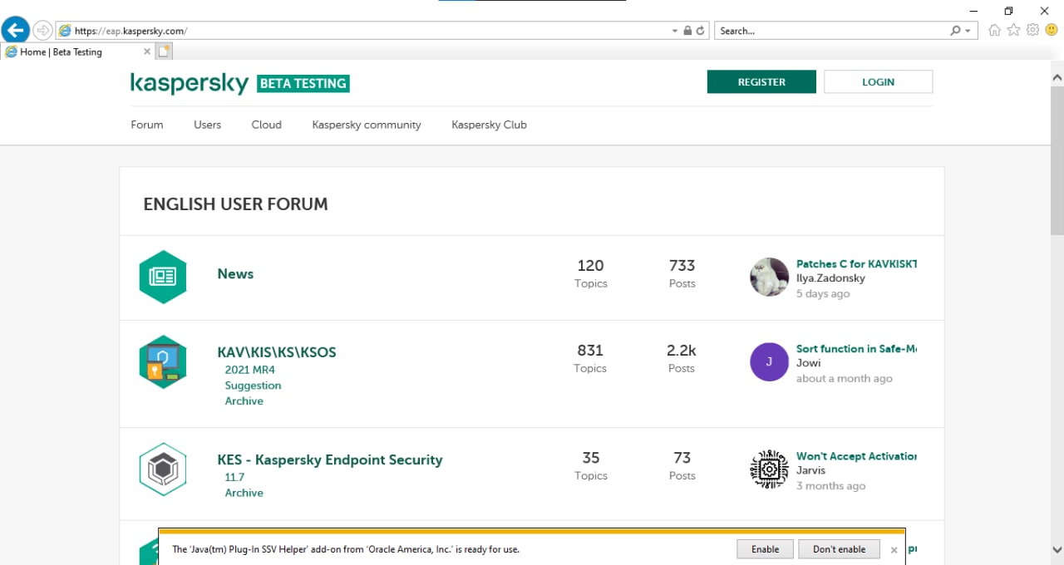The height and width of the screenshot is (565, 1064).
Task: Select the Home | Beta Testing tab
Action: point(77,52)
